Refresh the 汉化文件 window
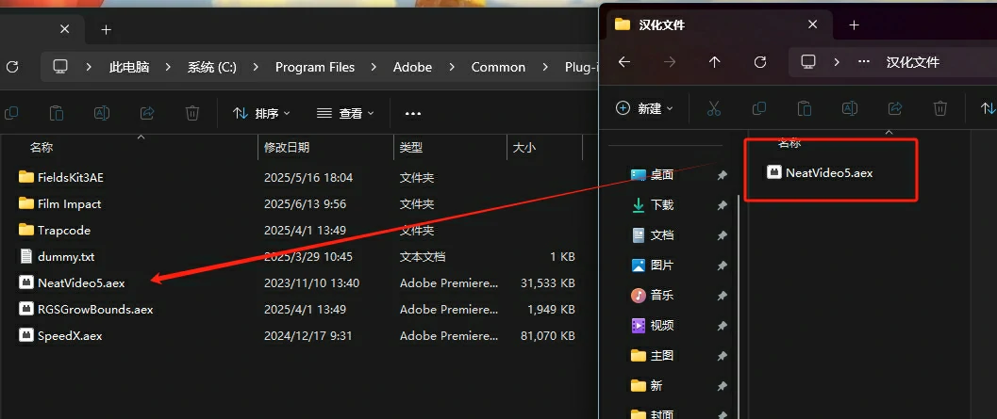 [x=760, y=61]
